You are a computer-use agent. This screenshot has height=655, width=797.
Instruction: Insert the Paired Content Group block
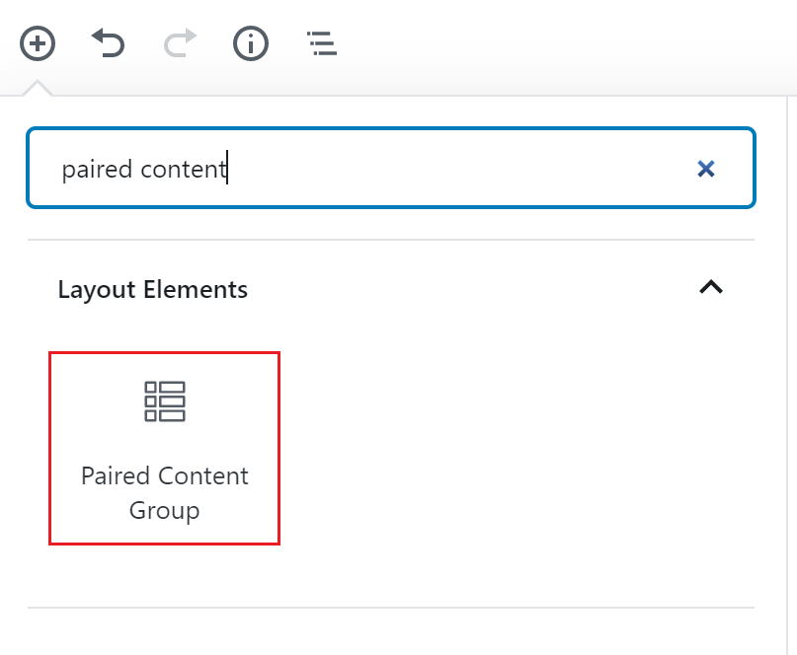click(x=164, y=449)
